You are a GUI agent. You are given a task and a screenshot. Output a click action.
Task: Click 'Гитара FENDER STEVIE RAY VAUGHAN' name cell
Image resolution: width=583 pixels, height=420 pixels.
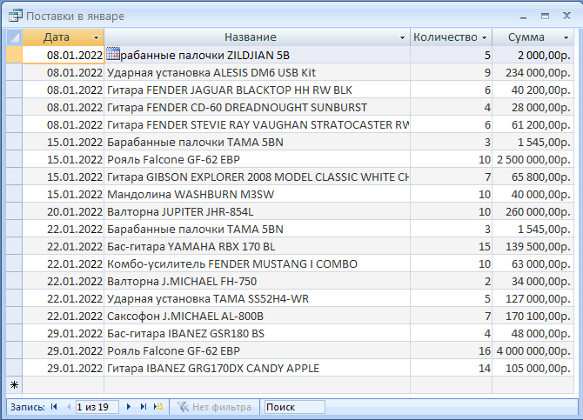point(257,124)
